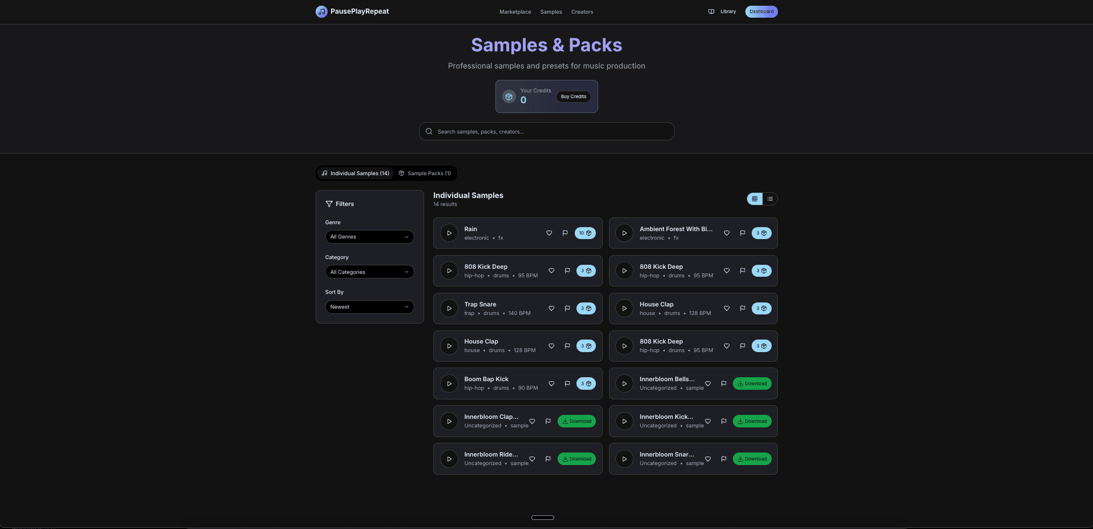
Task: Play the Innerbloom Bells sample
Action: [x=624, y=383]
